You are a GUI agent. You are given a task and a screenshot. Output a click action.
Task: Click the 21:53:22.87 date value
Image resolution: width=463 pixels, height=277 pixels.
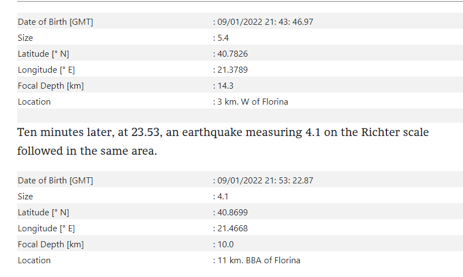click(265, 181)
